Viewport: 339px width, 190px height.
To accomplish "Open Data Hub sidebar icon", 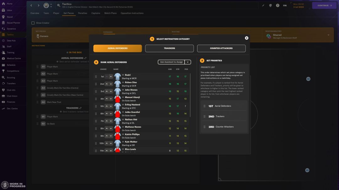I will pos(3,40).
